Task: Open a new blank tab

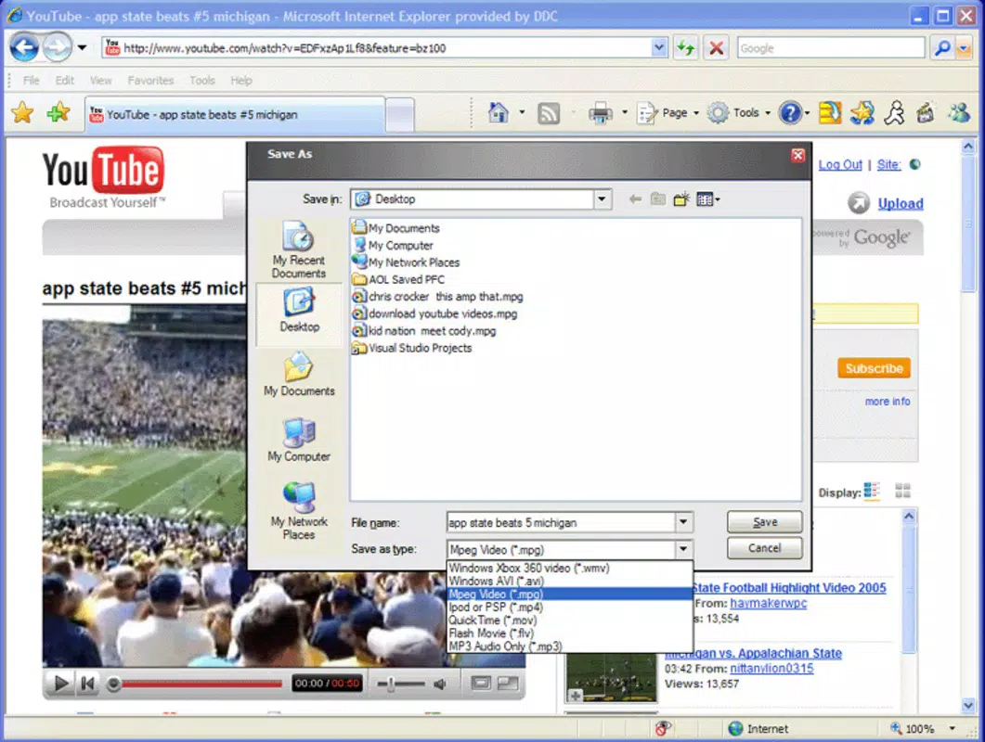Action: (399, 115)
